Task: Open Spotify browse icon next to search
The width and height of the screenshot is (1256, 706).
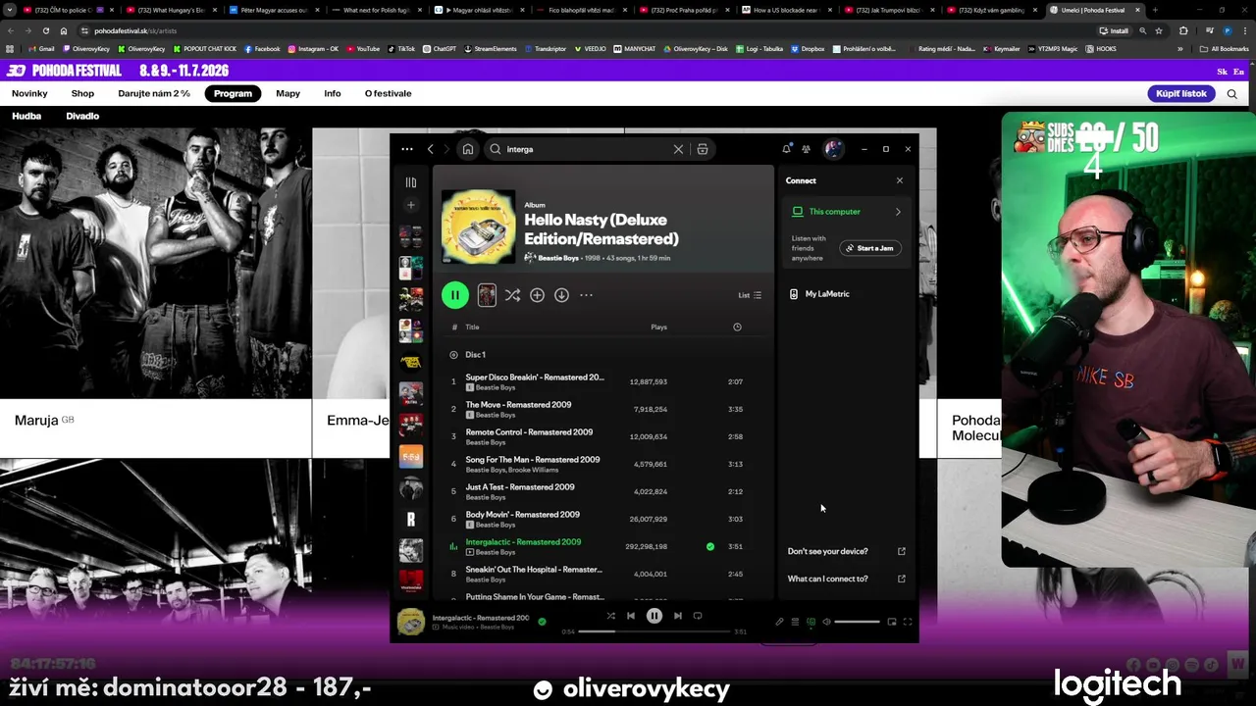Action: click(703, 149)
